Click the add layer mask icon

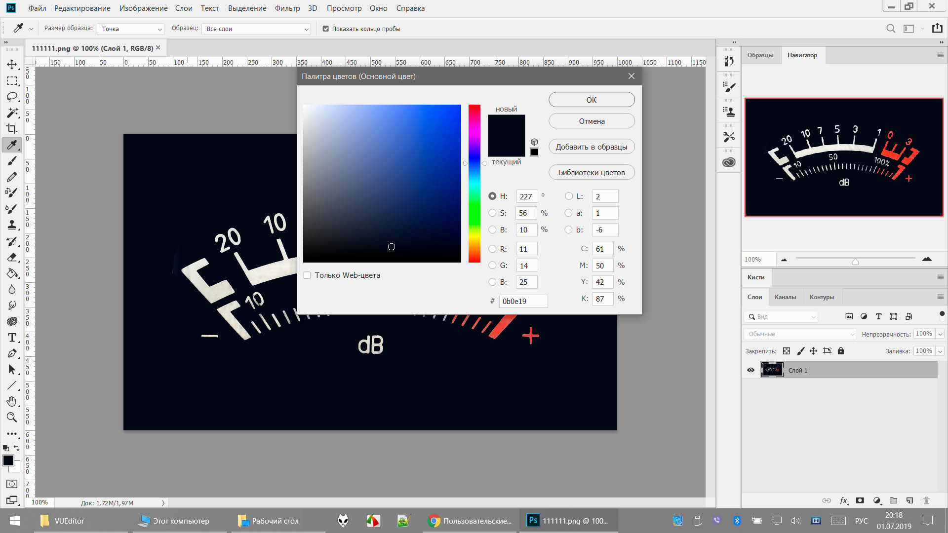860,500
